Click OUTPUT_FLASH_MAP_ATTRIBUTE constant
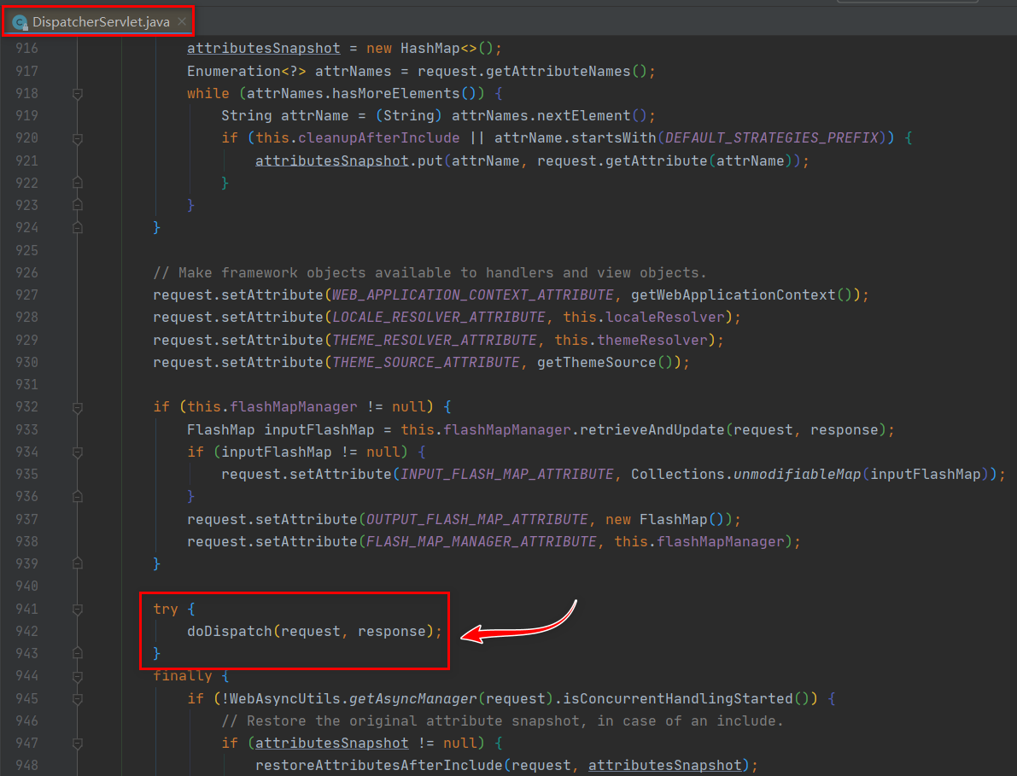 476,519
